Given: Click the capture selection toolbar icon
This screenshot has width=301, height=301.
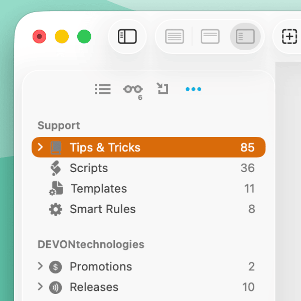Looking at the screenshot, I should pos(289,37).
